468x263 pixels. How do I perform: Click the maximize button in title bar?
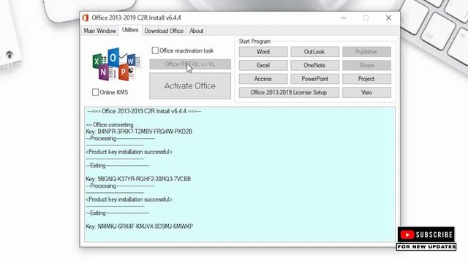(x=366, y=18)
